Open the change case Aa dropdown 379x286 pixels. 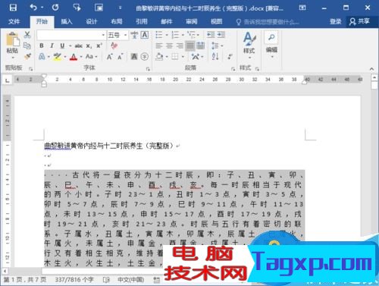(91, 56)
